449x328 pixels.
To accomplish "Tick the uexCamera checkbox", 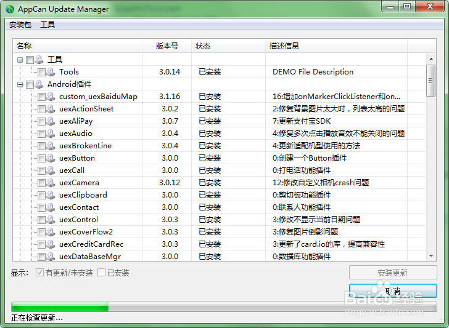I will click(x=41, y=183).
